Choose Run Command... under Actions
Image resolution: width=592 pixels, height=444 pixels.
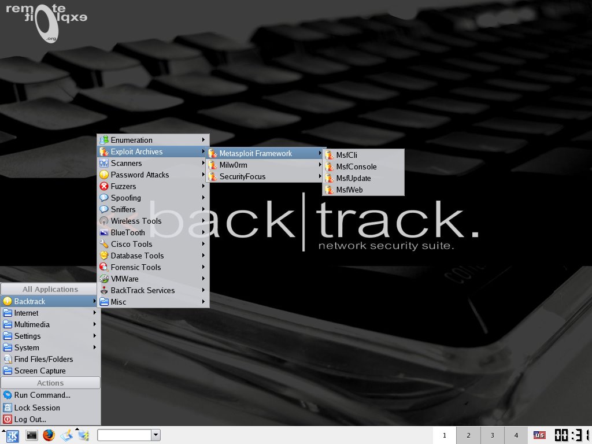click(50, 395)
